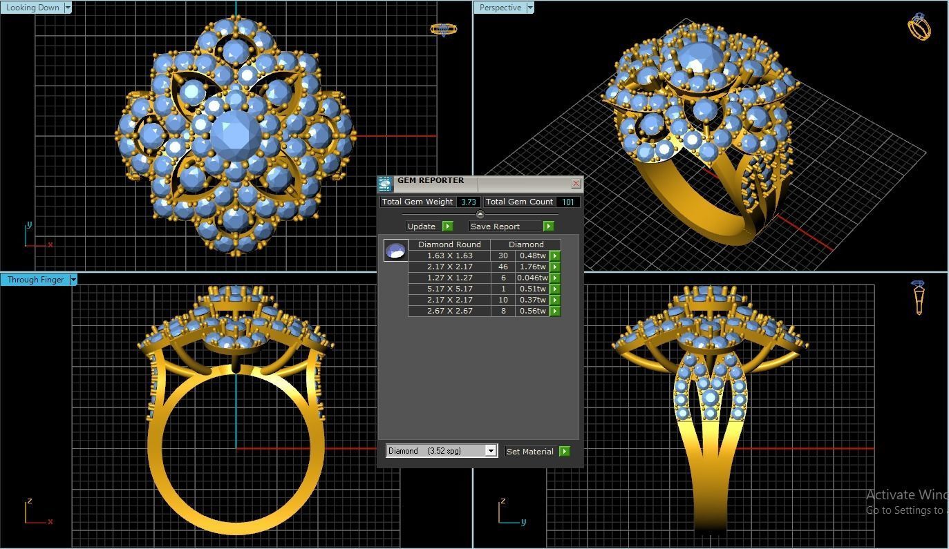Click the green arrow for 0.046tw row
Image resolution: width=949 pixels, height=549 pixels.
pyautogui.click(x=554, y=278)
